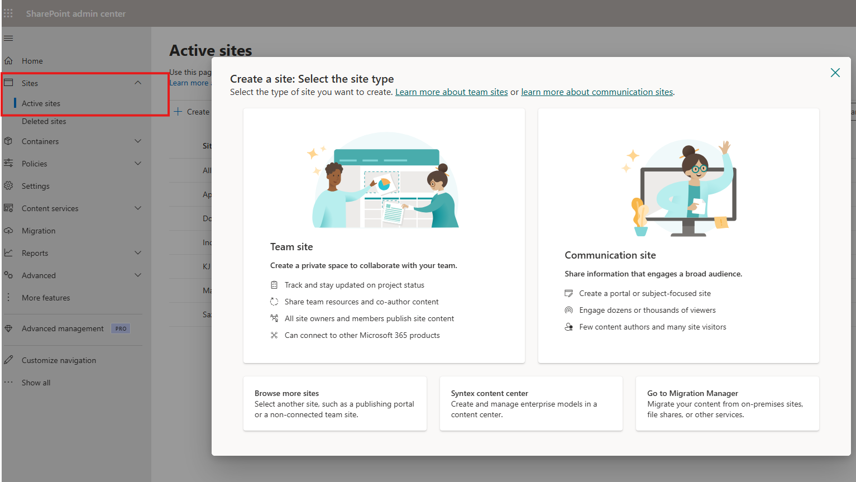Open the Reports chart icon
This screenshot has width=856, height=482.
click(x=9, y=252)
